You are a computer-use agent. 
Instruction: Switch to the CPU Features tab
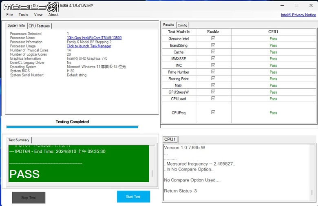[x=39, y=26]
